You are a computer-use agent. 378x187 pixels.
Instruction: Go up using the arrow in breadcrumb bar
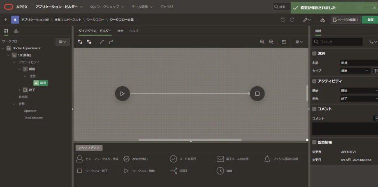6,20
